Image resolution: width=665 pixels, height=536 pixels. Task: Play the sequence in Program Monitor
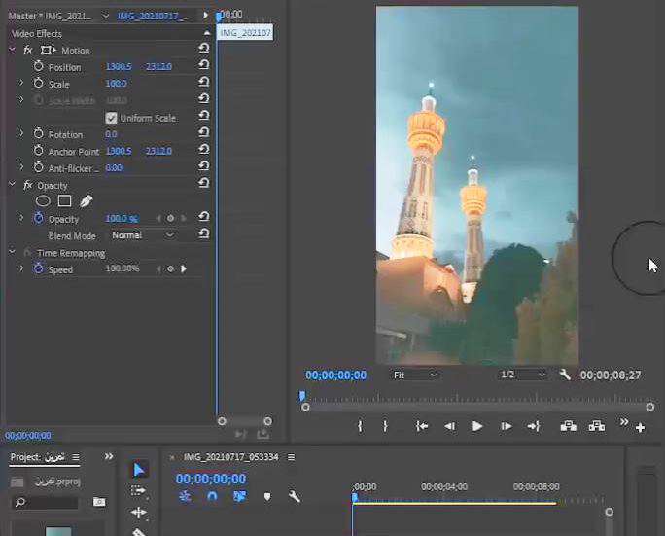click(477, 426)
